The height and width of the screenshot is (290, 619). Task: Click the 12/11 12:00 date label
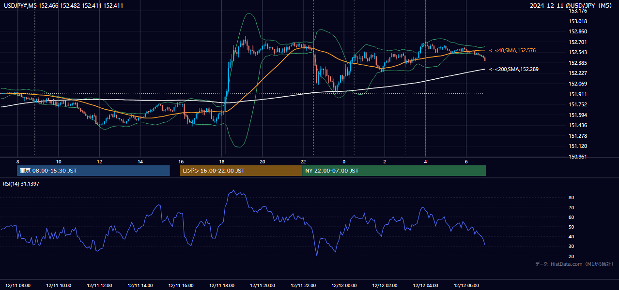tap(99, 285)
